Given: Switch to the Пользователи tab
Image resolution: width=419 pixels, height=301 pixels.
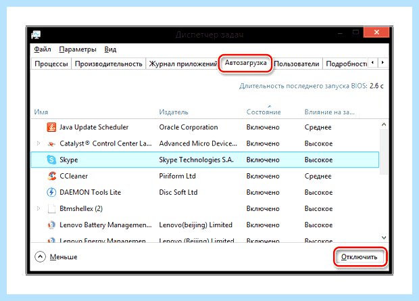Looking at the screenshot, I should [297, 64].
